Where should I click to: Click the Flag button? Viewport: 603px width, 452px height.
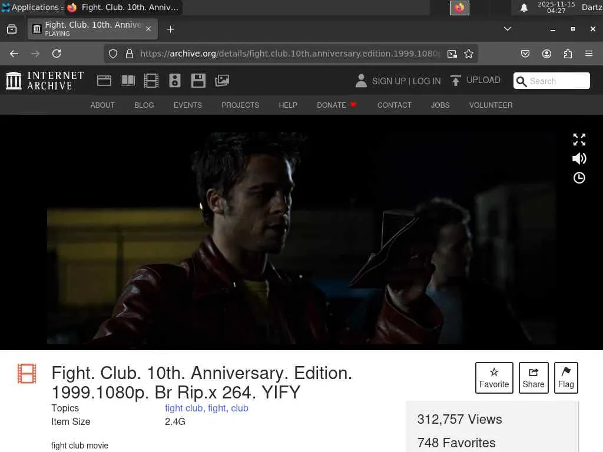(566, 377)
